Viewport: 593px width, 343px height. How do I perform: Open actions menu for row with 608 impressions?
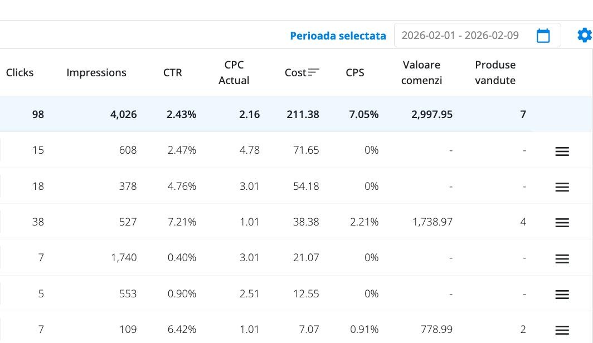pos(562,151)
